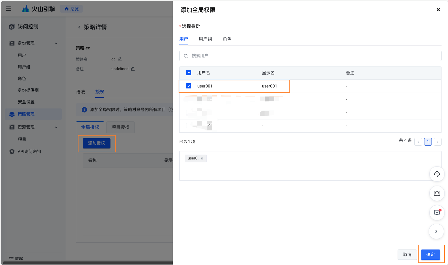Uncheck the user001 row checkbox
The image size is (448, 265).
(189, 86)
